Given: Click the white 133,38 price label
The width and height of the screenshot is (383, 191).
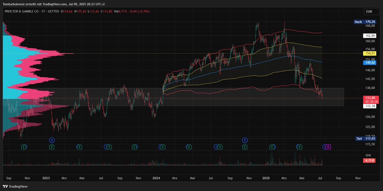Looking at the screenshot, I should click(x=369, y=106).
